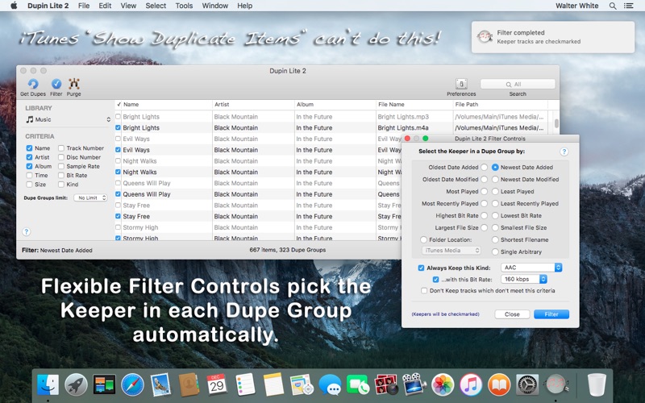Open the Music library dropdown

click(68, 119)
